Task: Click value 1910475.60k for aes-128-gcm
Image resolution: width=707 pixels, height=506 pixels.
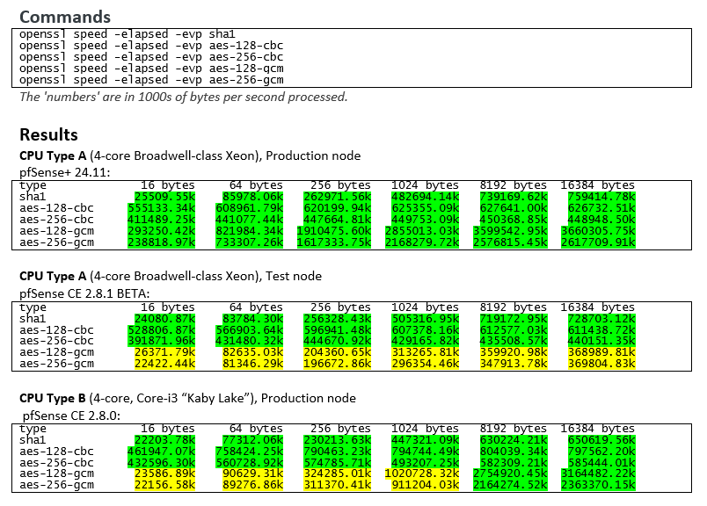Action: click(x=333, y=231)
